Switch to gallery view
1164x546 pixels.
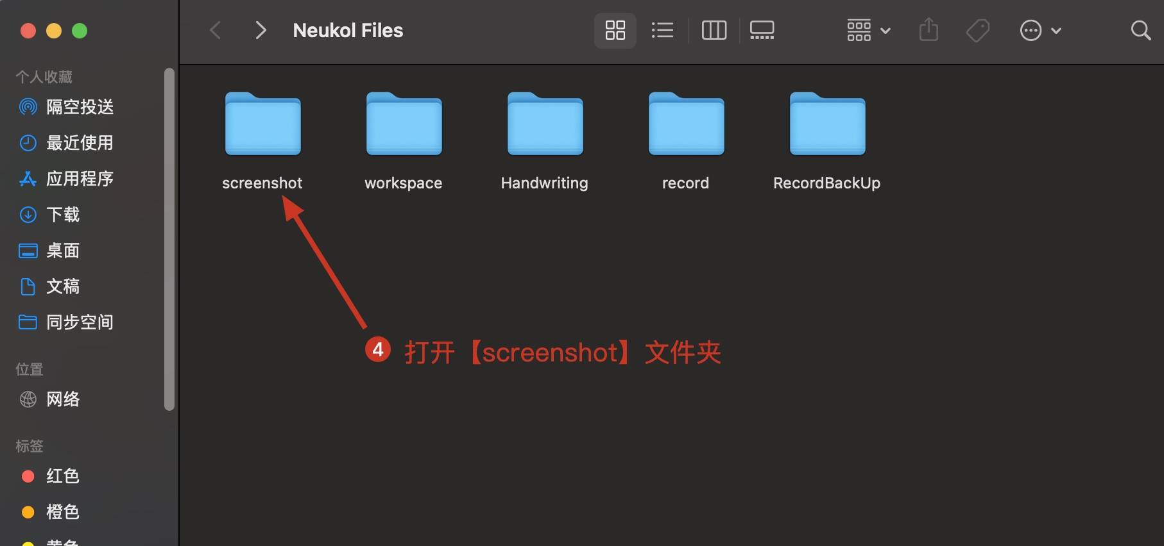point(762,30)
